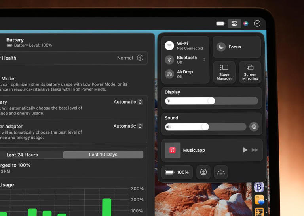304x216 pixels.
Task: Open power adapter Automatic energy dropdown
Action: pos(128,126)
